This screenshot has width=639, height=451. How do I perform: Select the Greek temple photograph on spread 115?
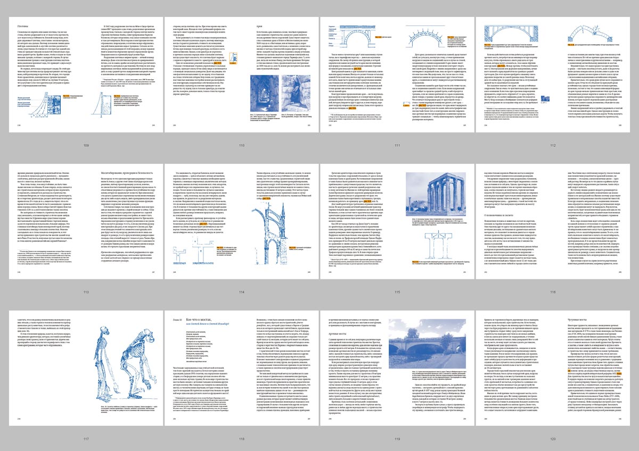tap(436, 194)
